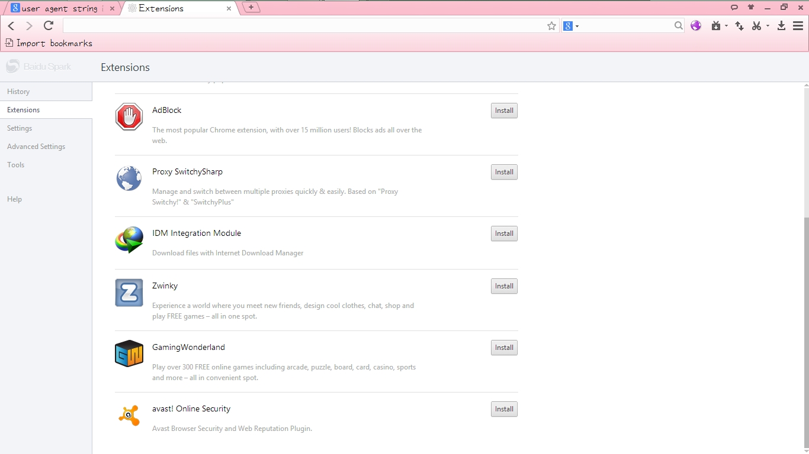This screenshot has height=454, width=809.
Task: Click the Zwinky Z icon
Action: [x=129, y=293]
